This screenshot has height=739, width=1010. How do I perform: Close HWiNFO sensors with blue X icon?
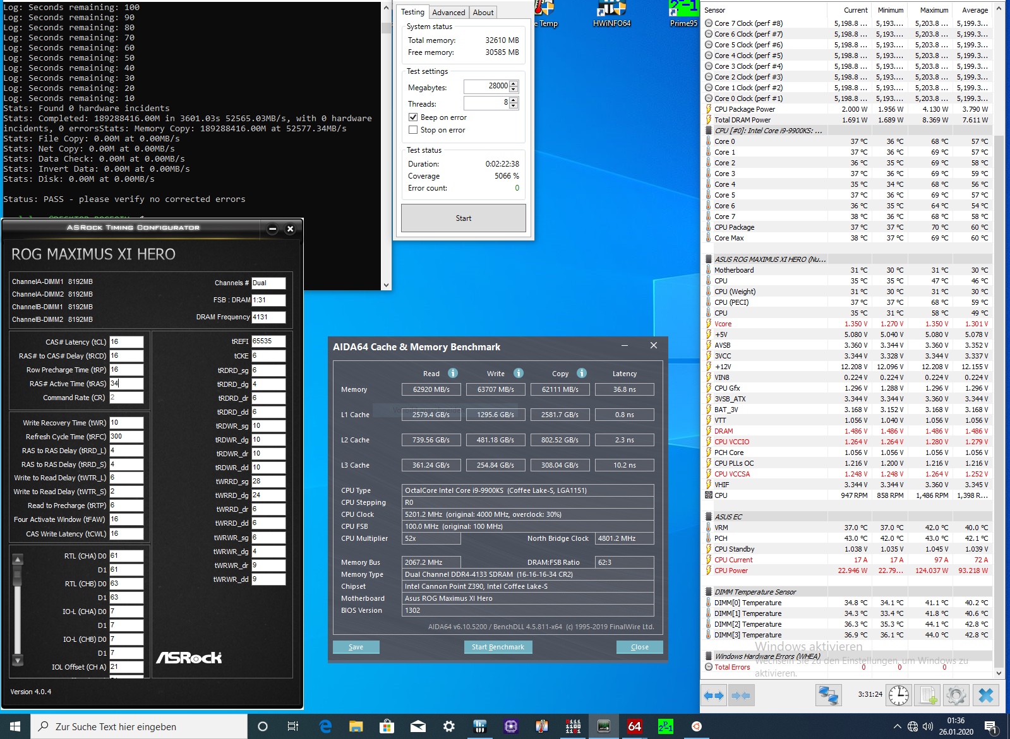[x=986, y=695]
